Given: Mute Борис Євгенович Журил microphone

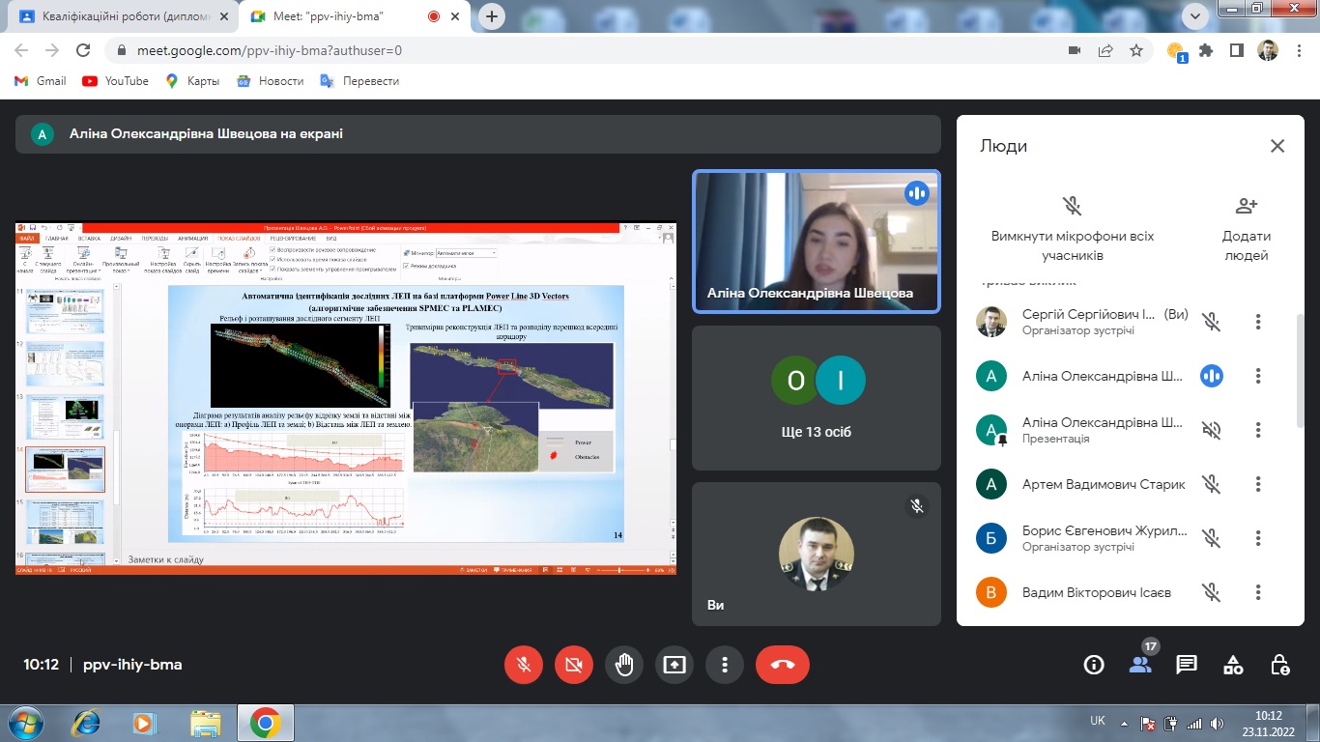Looking at the screenshot, I should click(x=1212, y=538).
